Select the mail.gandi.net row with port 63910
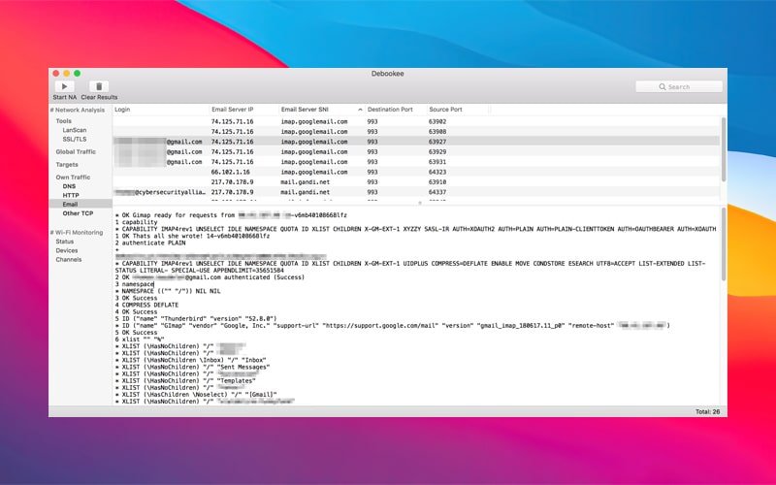 tap(417, 181)
